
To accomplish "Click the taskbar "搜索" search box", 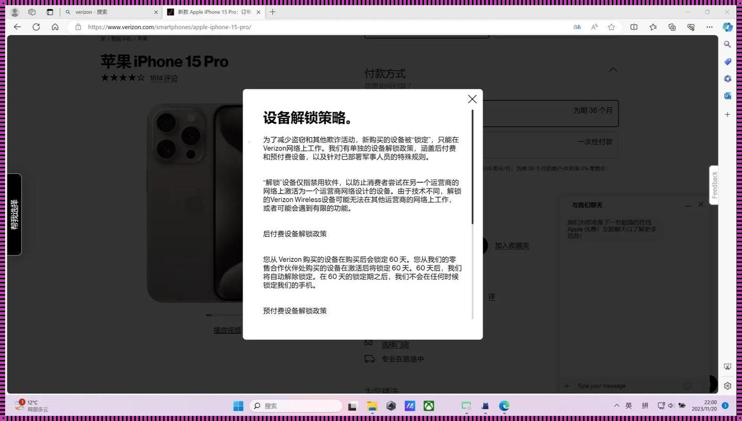I will [x=296, y=406].
